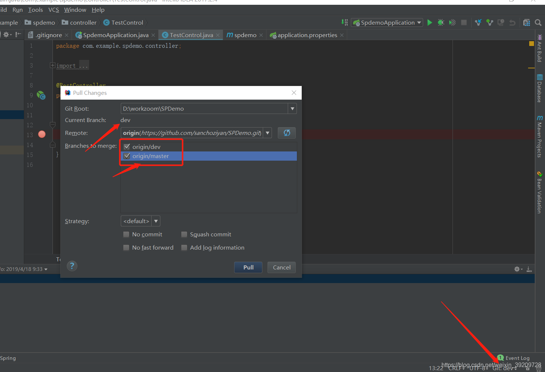Close the application.properties tab
Screen dimensions: 545x372
pyautogui.click(x=342, y=35)
